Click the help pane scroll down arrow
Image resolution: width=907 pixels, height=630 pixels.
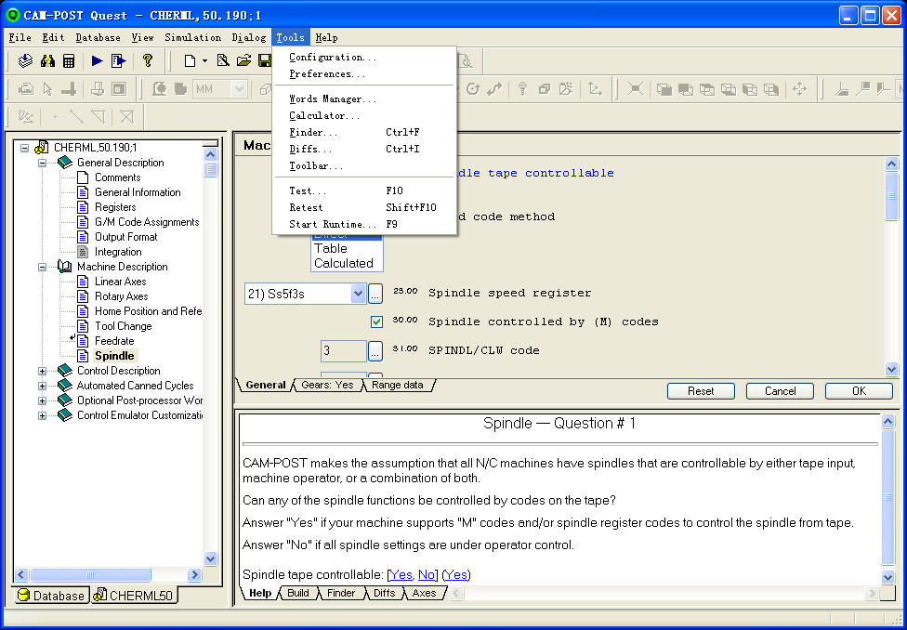click(x=888, y=577)
